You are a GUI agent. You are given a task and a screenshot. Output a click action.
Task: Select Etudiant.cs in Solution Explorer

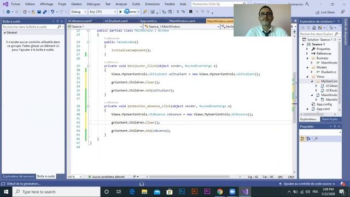tap(328, 72)
